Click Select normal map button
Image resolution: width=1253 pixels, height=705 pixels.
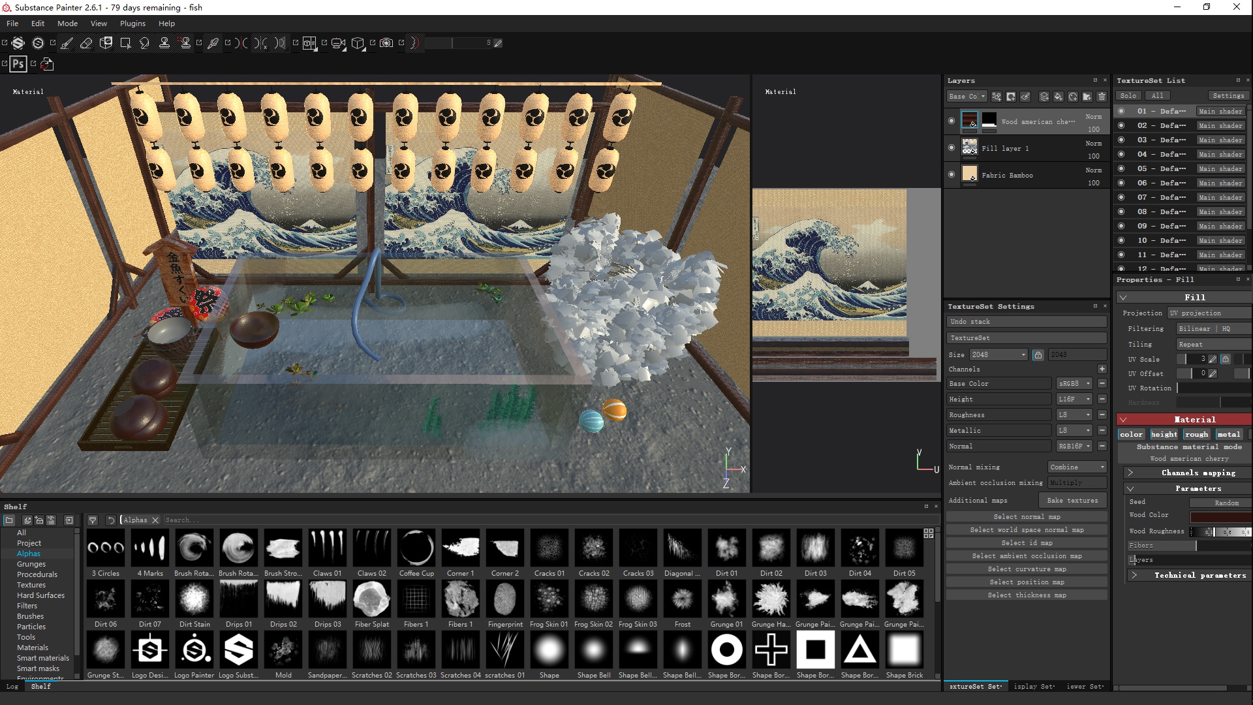coord(1027,516)
